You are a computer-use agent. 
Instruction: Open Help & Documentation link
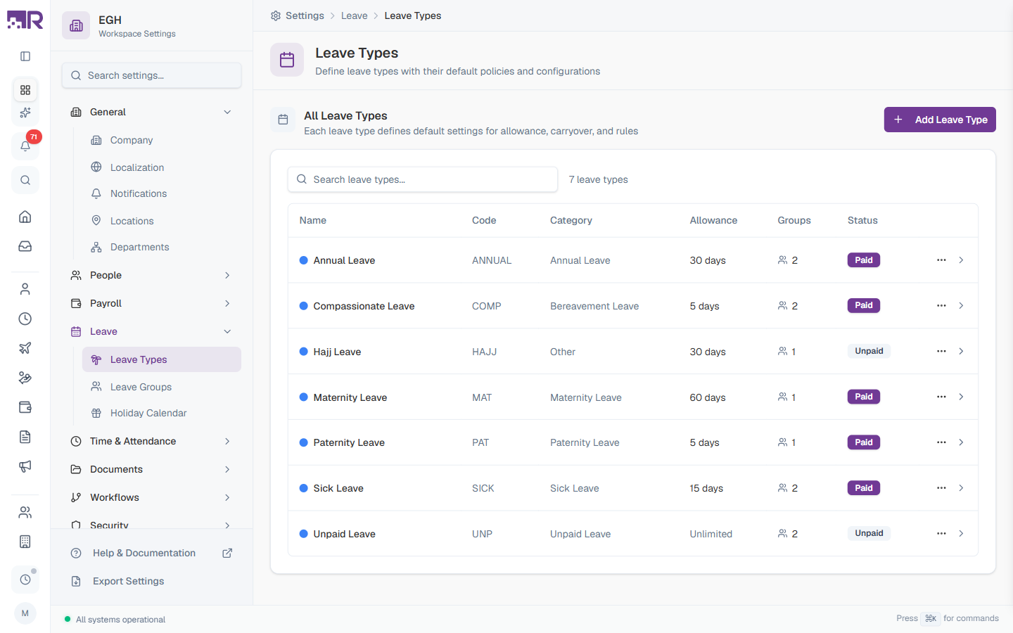151,553
